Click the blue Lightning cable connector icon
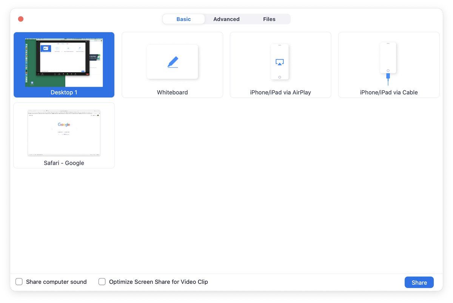This screenshot has height=303, width=453. (388, 77)
